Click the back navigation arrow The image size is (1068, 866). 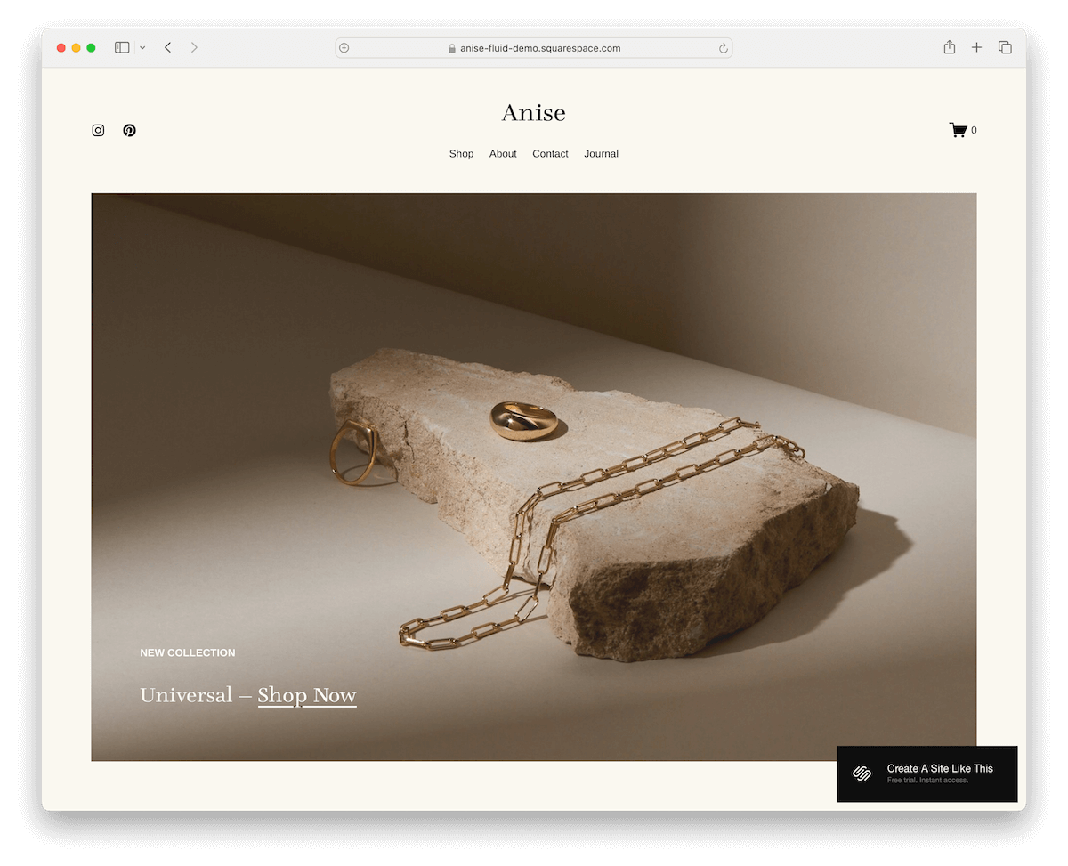point(167,47)
